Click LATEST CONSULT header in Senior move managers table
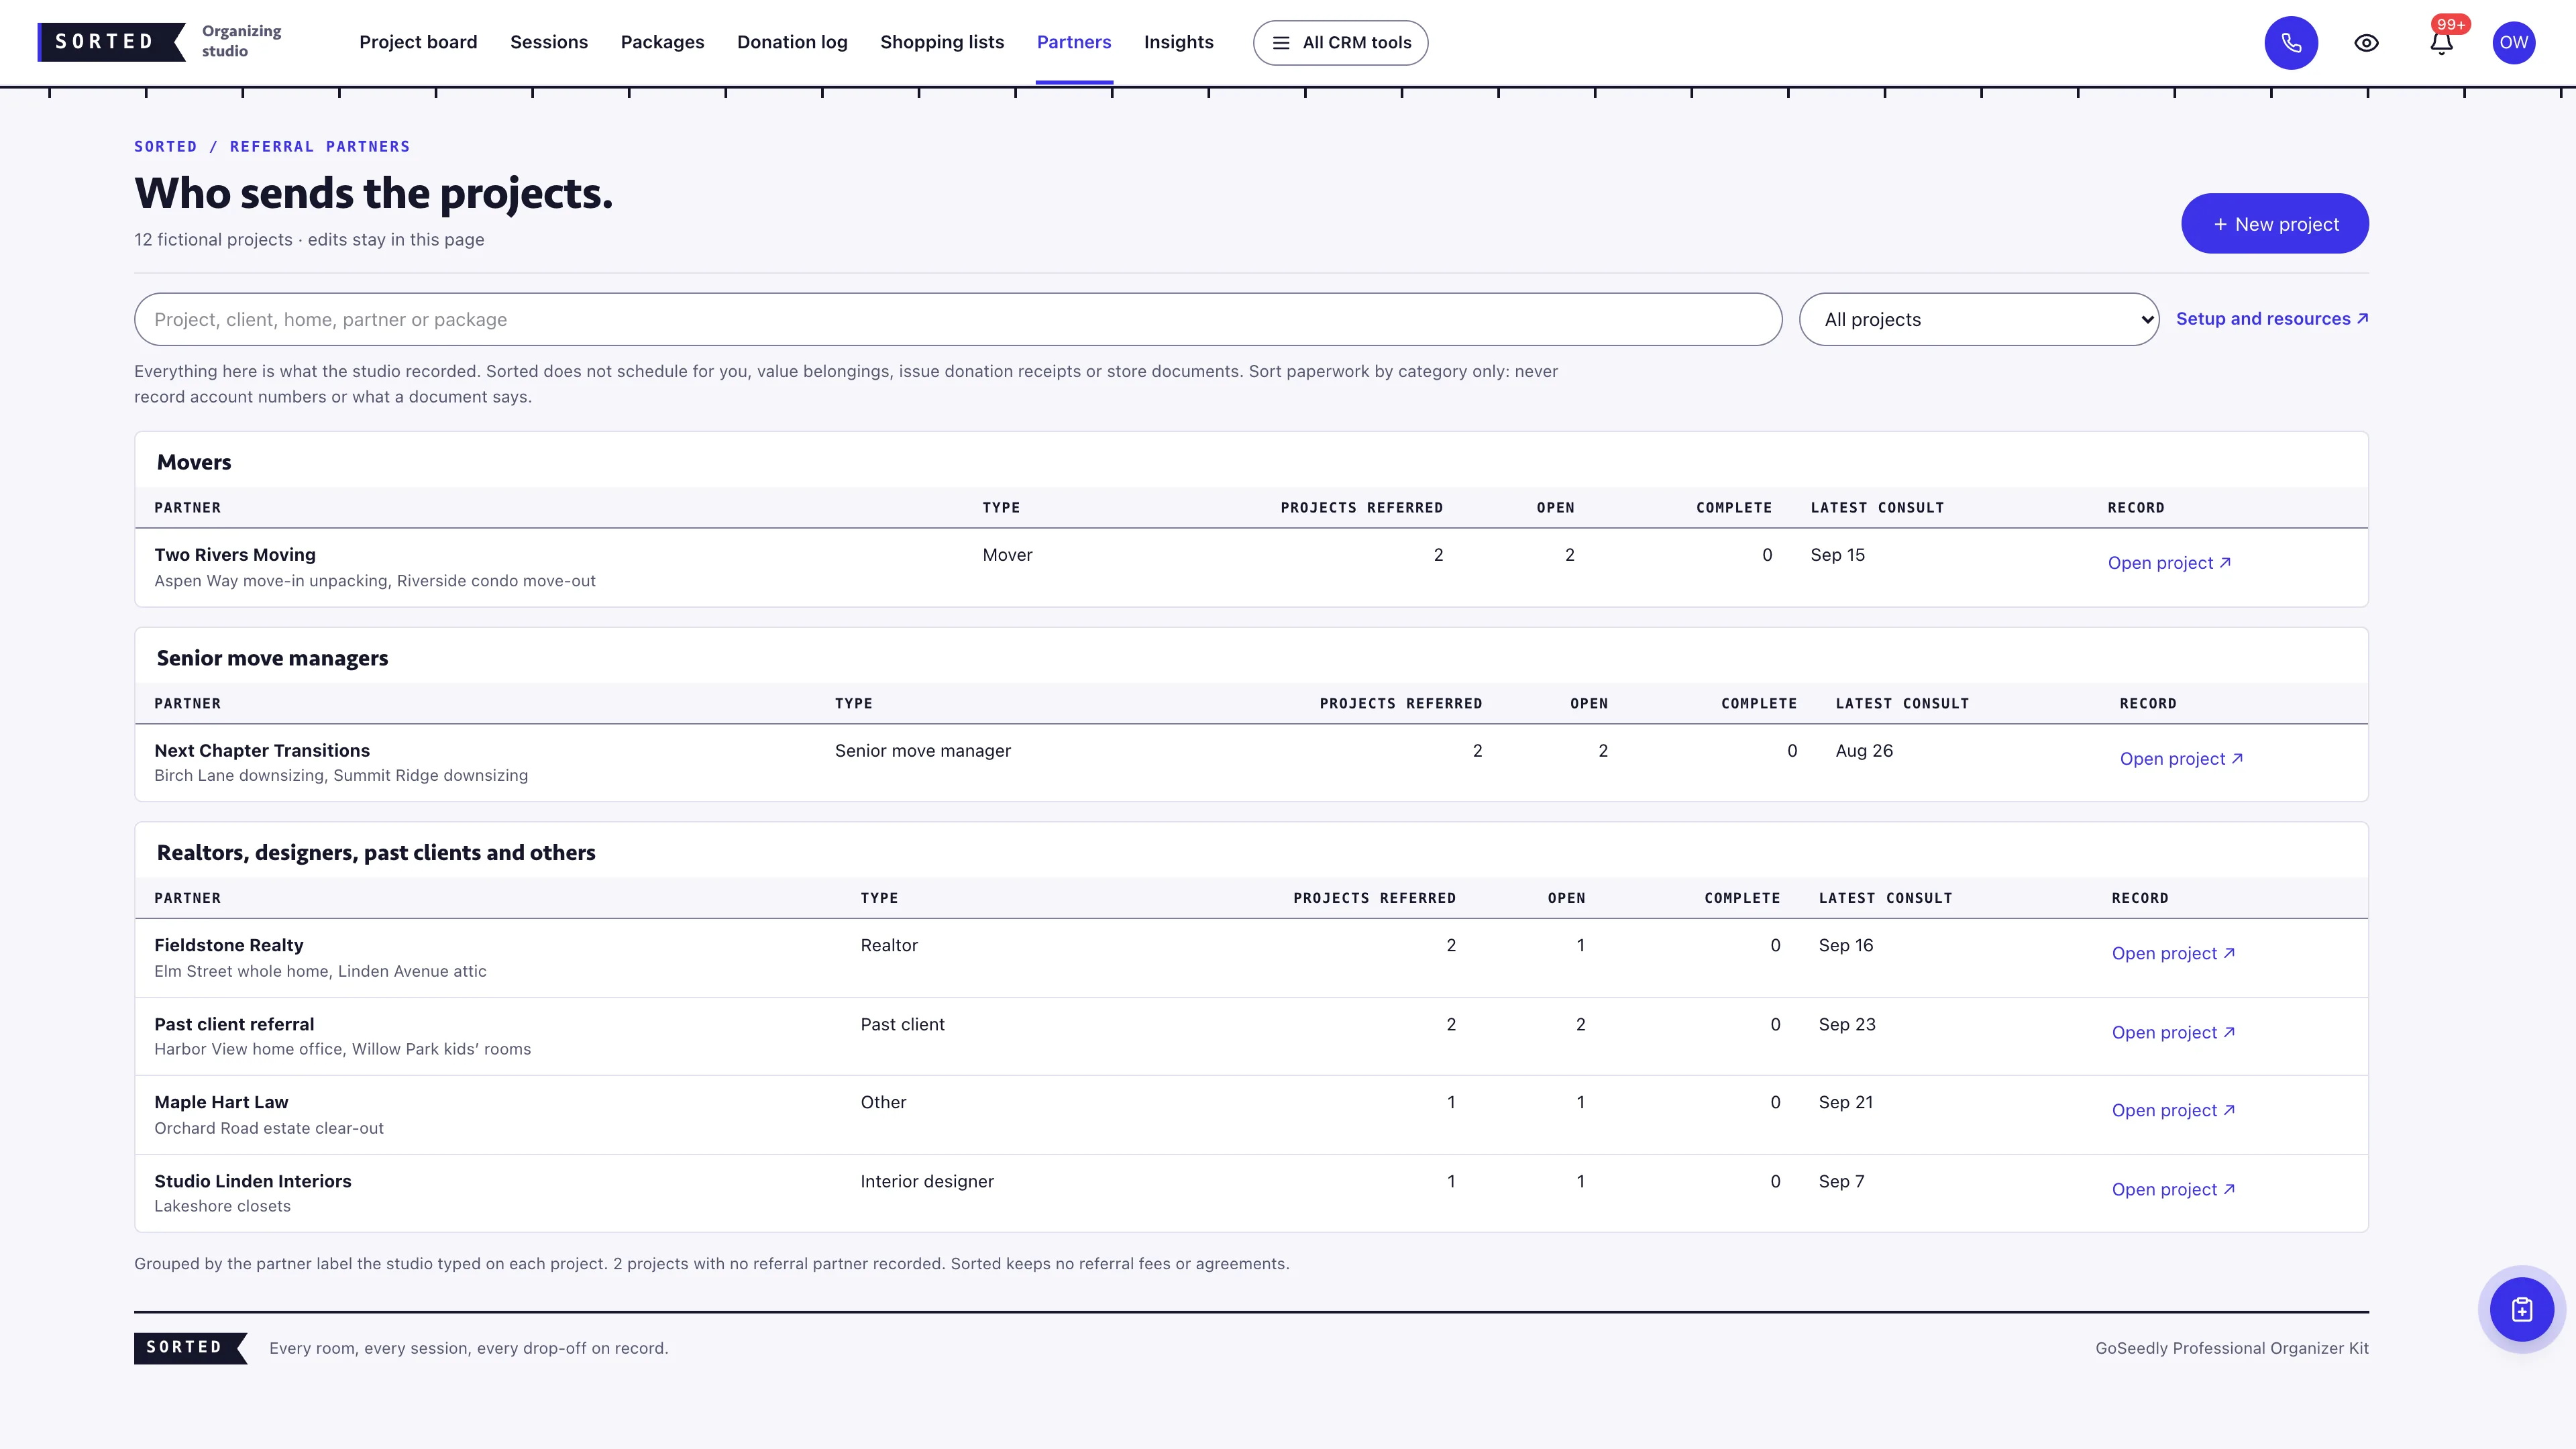The image size is (2576, 1449). 1902,704
